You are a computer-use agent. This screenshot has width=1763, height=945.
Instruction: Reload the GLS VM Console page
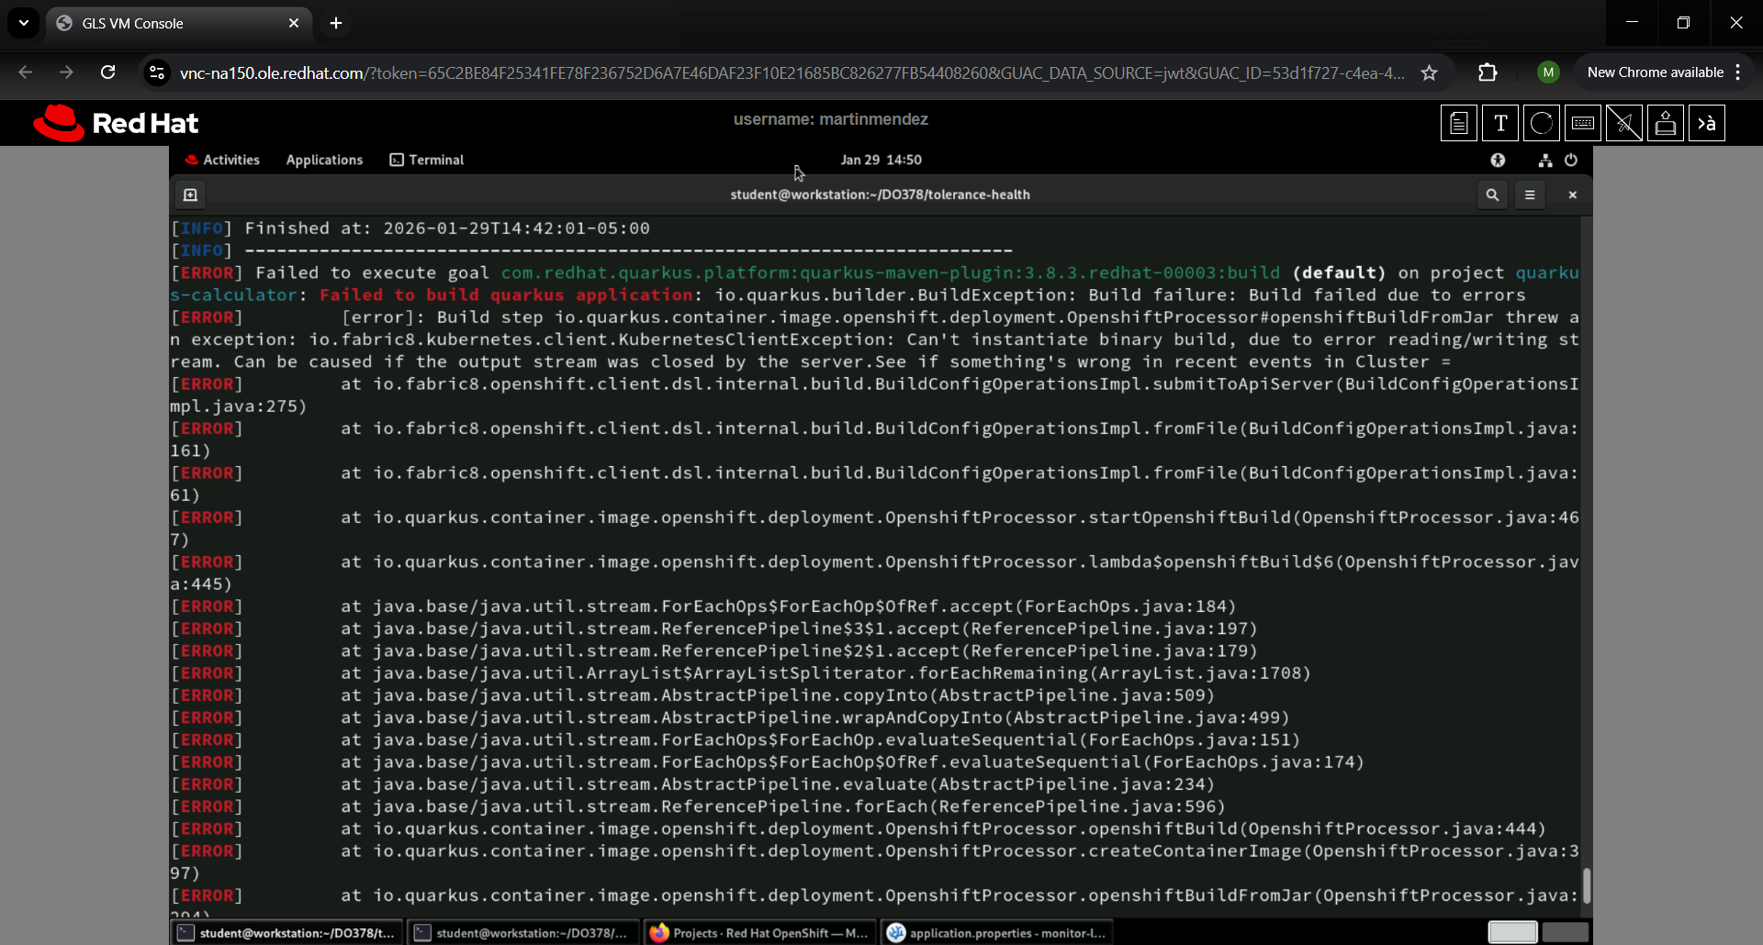coord(108,72)
